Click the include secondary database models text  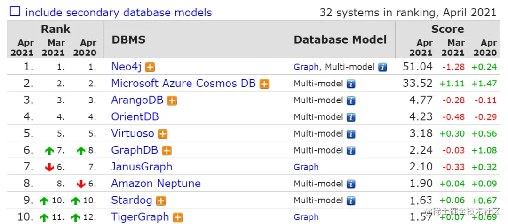(118, 13)
